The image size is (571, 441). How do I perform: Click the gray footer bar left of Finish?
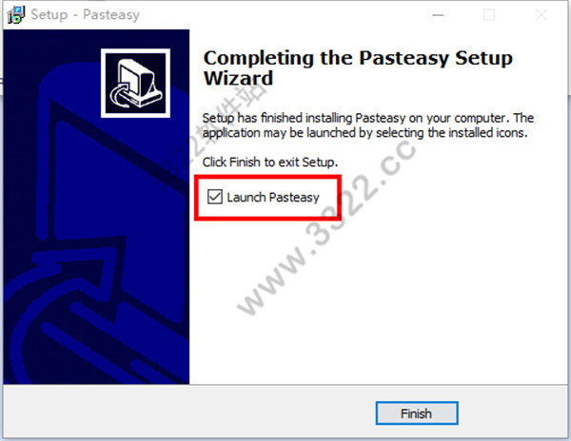point(189,412)
